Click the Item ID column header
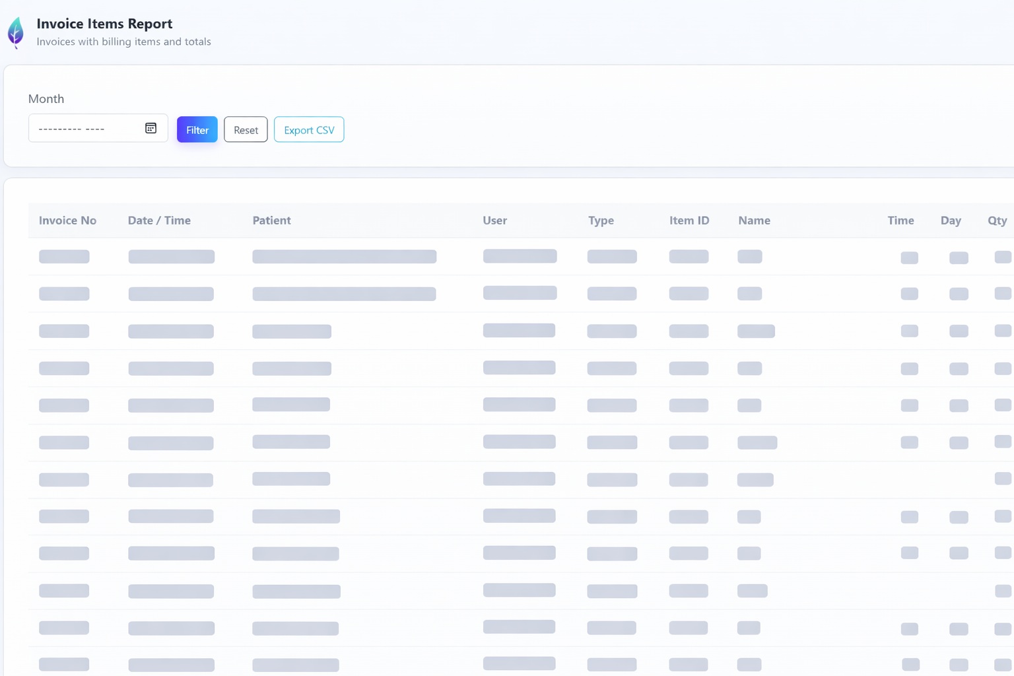Screen dimensions: 1014x676 click(x=689, y=220)
